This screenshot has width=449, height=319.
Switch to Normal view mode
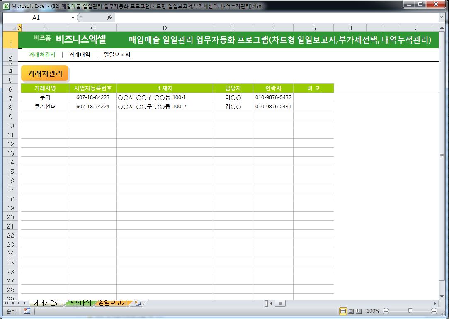(343, 311)
